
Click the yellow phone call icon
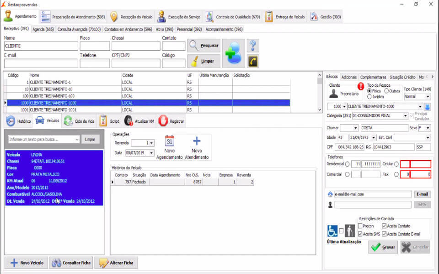pyautogui.click(x=253, y=61)
